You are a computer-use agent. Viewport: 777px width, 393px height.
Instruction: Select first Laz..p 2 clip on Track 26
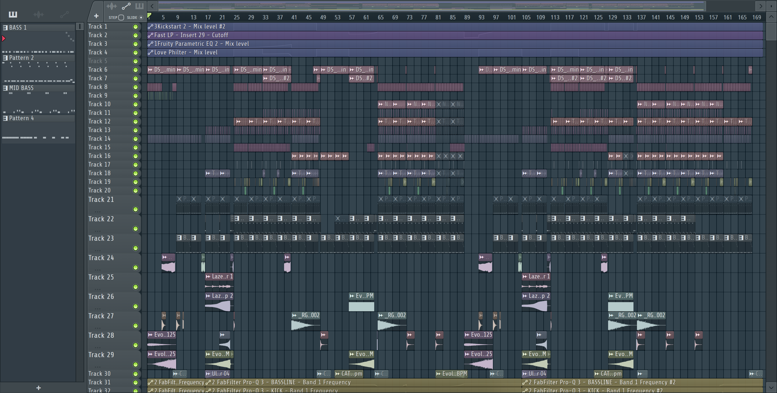pos(219,302)
